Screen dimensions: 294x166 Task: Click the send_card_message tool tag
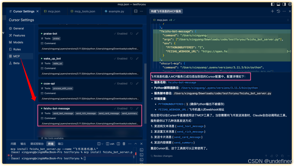[109, 113]
